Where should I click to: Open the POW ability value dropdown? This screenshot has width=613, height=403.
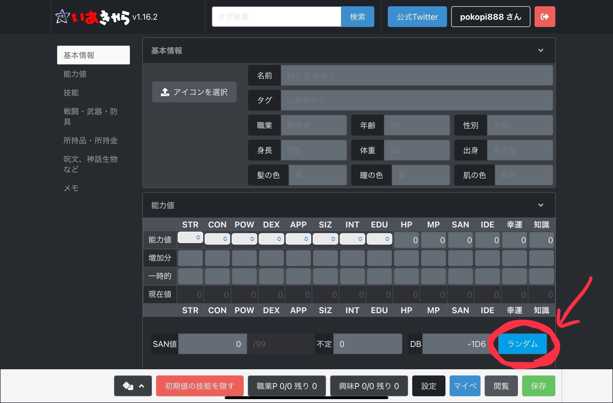point(244,239)
